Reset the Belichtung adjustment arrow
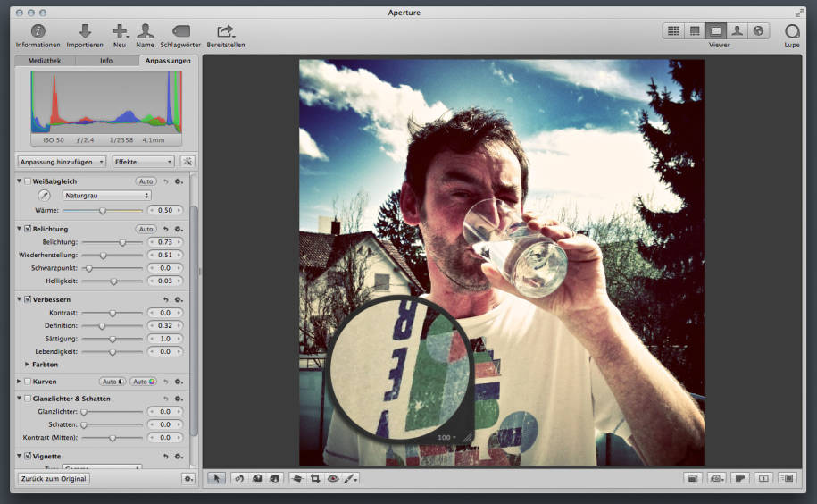 click(166, 229)
